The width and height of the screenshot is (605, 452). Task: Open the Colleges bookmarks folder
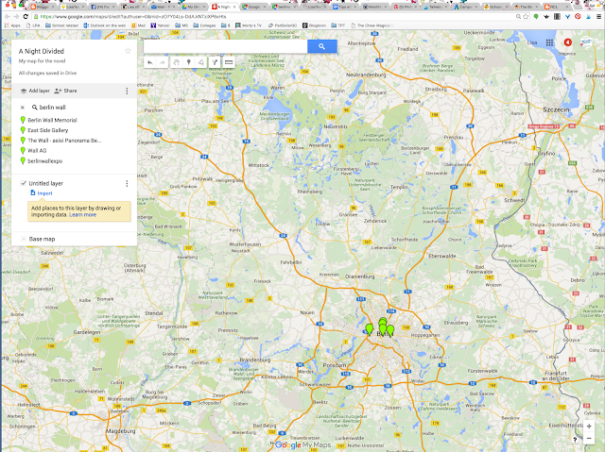[204, 25]
